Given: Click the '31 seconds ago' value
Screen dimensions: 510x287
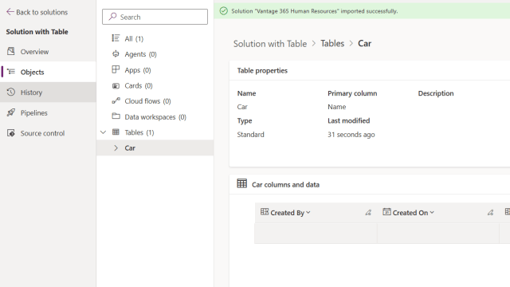Looking at the screenshot, I should coord(351,135).
